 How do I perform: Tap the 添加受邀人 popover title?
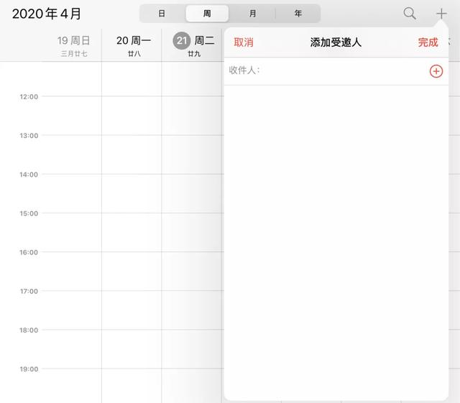click(336, 42)
